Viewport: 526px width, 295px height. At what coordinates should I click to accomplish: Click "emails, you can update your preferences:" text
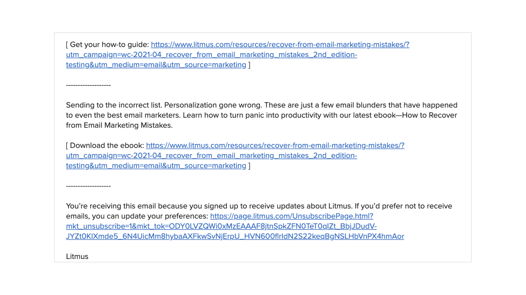tap(137, 216)
